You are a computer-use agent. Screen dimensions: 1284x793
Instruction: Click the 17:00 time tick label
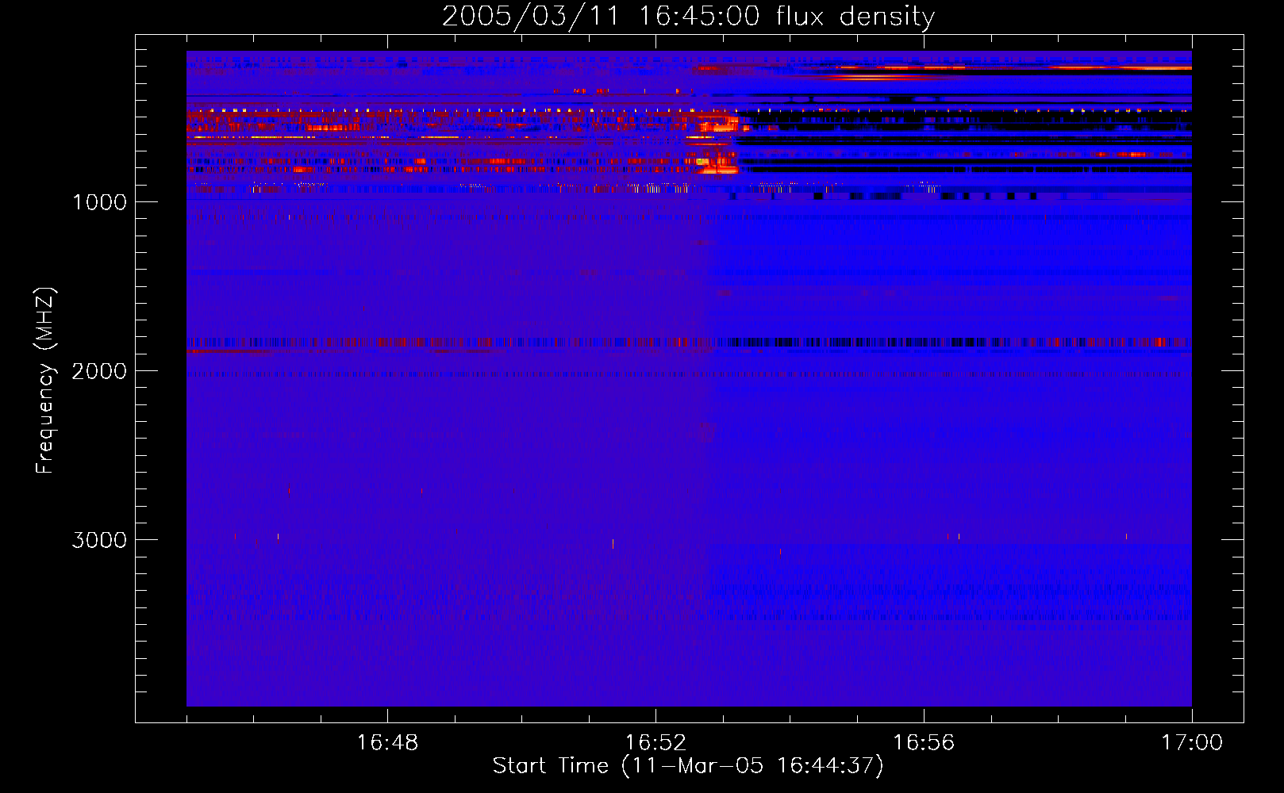(x=1192, y=743)
